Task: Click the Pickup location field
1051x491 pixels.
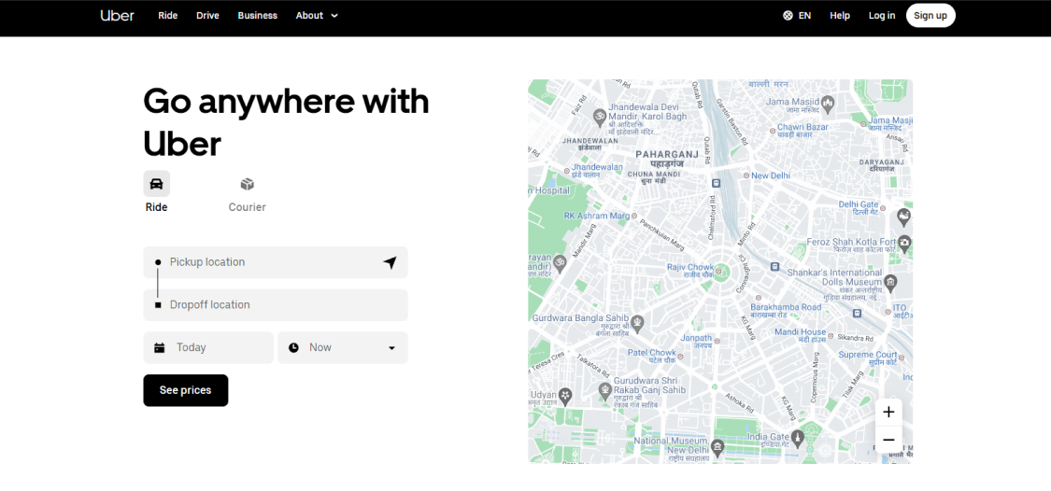Action: point(276,262)
